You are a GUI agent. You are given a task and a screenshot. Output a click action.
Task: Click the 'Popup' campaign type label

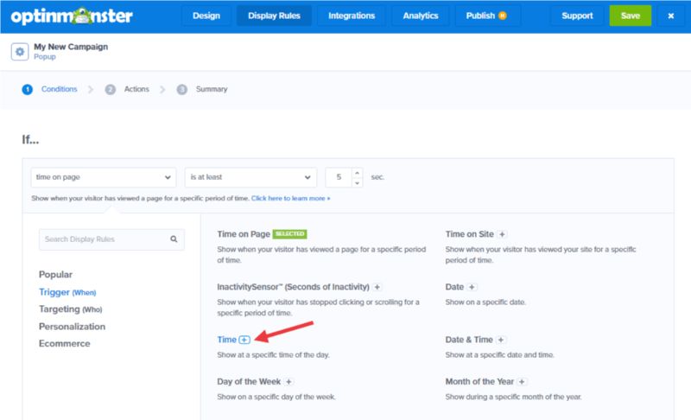45,57
